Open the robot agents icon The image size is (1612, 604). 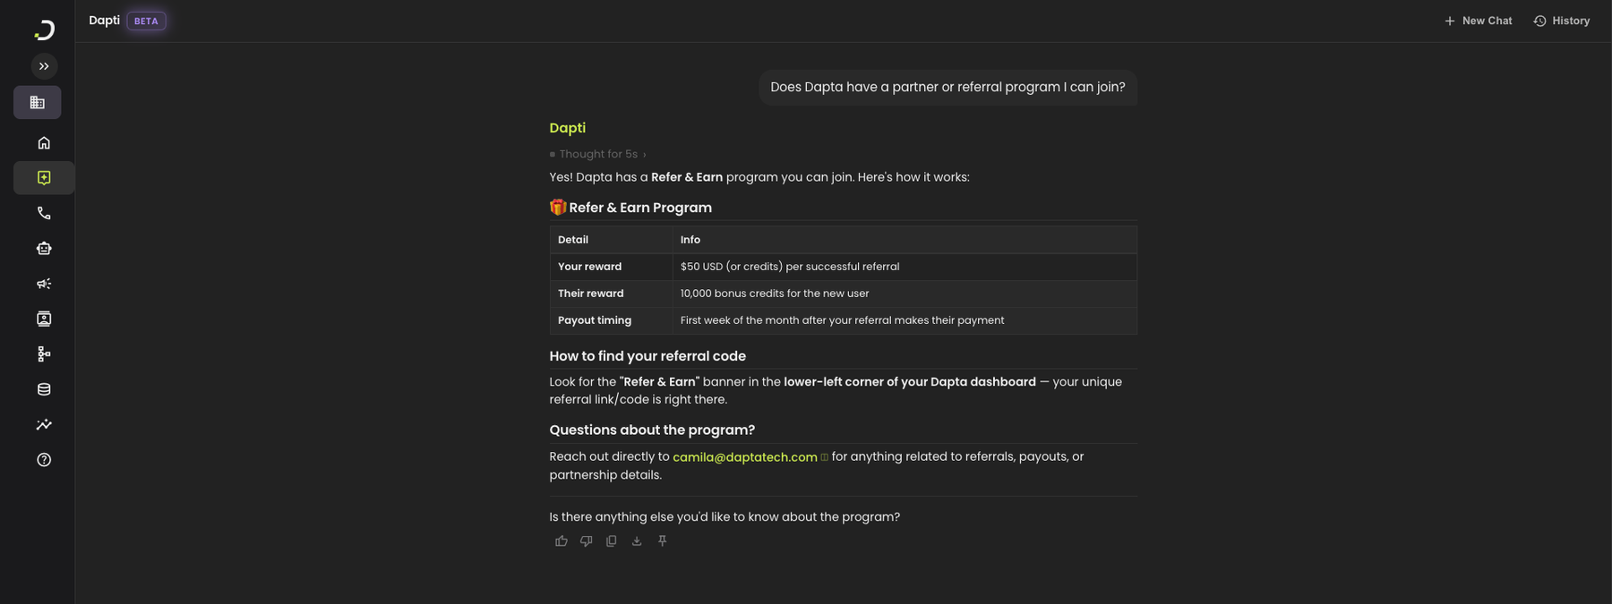pos(44,249)
